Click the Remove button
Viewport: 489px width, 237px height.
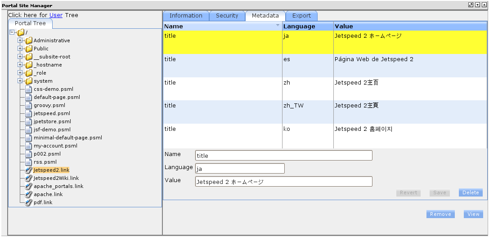tap(440, 215)
